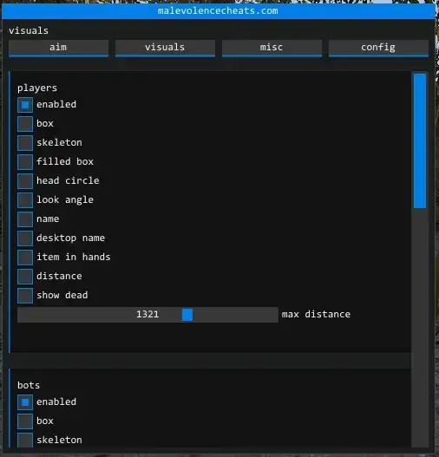Tick the name checkbox under players
Viewport: 439px width, 457px height.
point(25,219)
